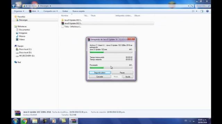Viewport: 222px width, 124px height.
Task: Expand the view options dropdown arrow
Action: point(197,11)
